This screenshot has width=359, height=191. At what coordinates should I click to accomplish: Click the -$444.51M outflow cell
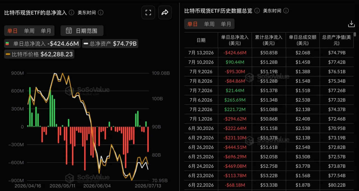click(x=235, y=147)
